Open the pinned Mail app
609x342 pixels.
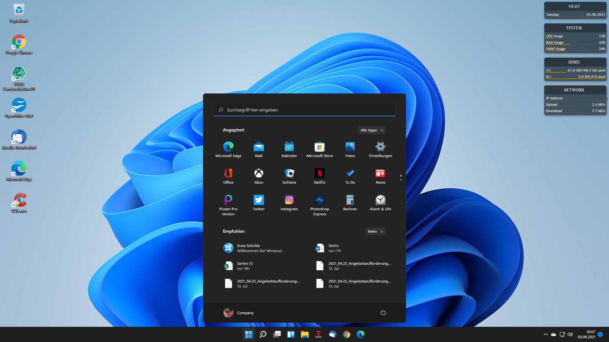tap(259, 149)
